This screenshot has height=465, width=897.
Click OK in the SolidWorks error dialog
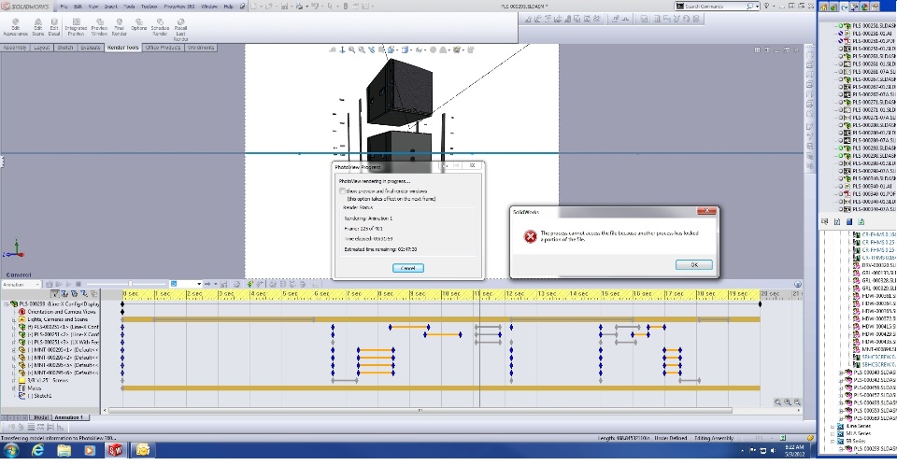pos(694,265)
